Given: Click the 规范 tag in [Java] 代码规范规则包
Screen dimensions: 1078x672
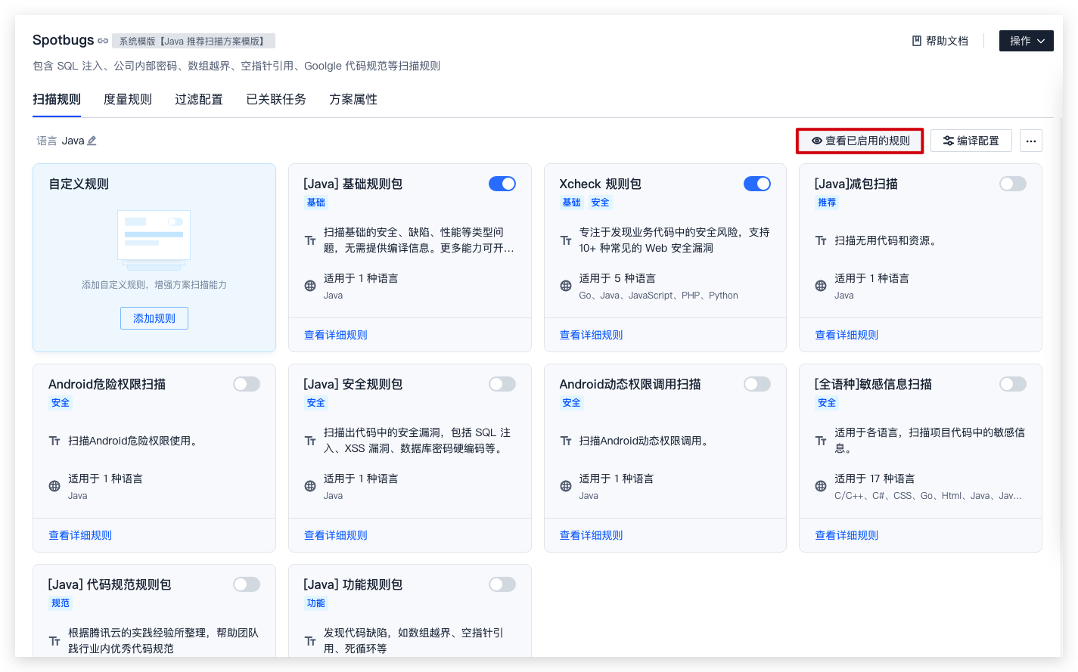Looking at the screenshot, I should 61,603.
